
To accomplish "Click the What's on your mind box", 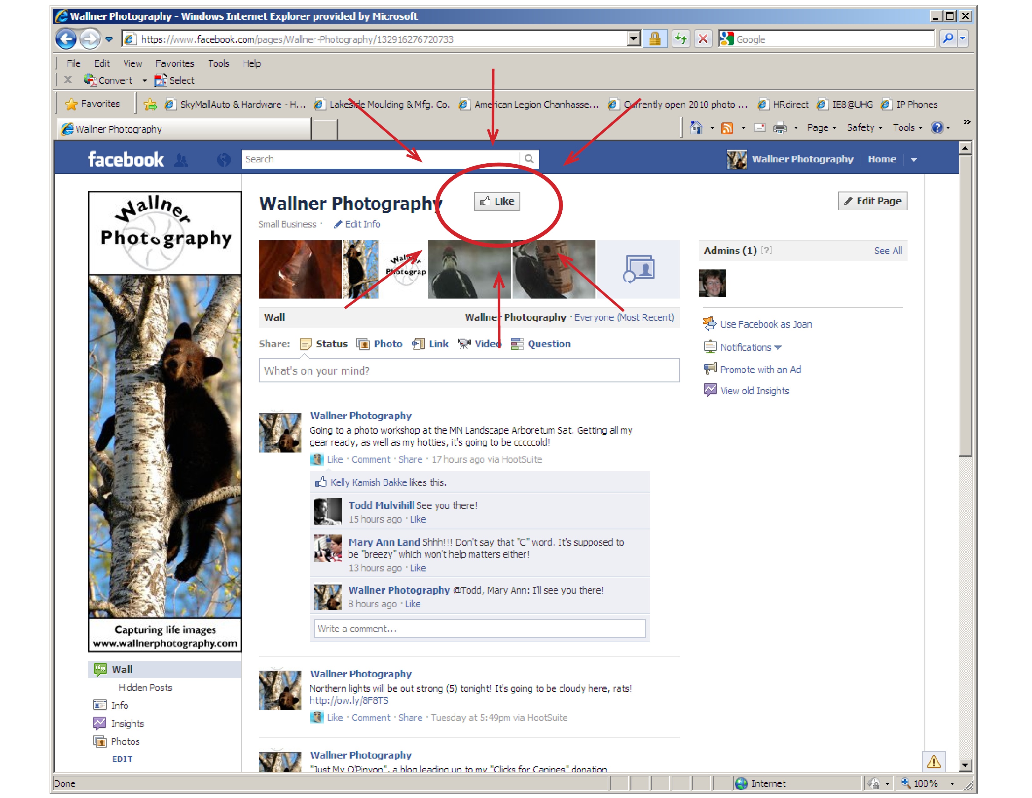I will pos(469,370).
